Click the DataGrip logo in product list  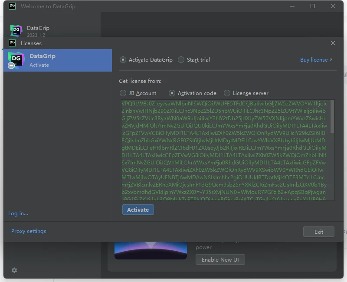(16, 60)
